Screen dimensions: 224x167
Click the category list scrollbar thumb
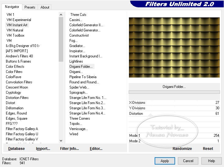pos(61,39)
